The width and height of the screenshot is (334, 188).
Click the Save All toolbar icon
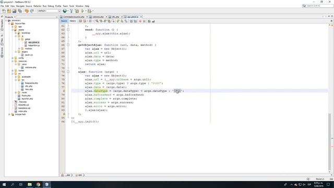pos(20,11)
